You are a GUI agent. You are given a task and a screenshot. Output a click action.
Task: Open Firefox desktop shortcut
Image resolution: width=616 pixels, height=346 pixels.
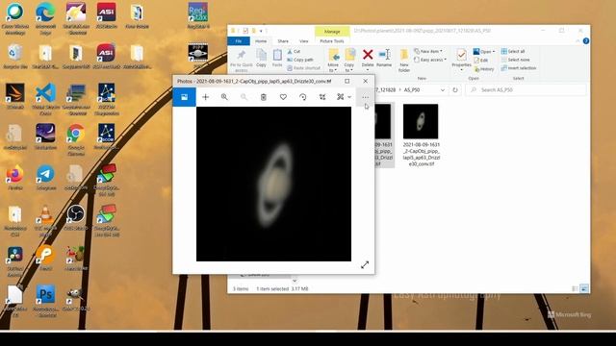coord(15,177)
